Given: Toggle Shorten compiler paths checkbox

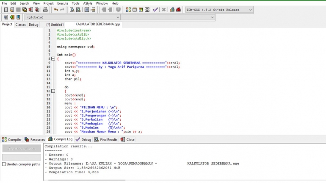Looking at the screenshot, I should click(x=4, y=164).
